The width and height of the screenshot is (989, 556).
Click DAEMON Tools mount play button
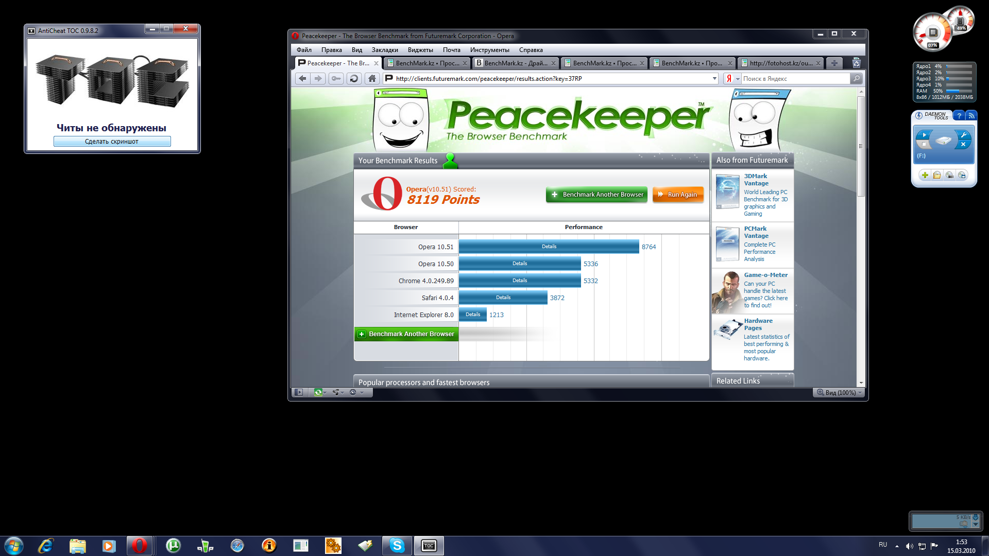pos(924,135)
